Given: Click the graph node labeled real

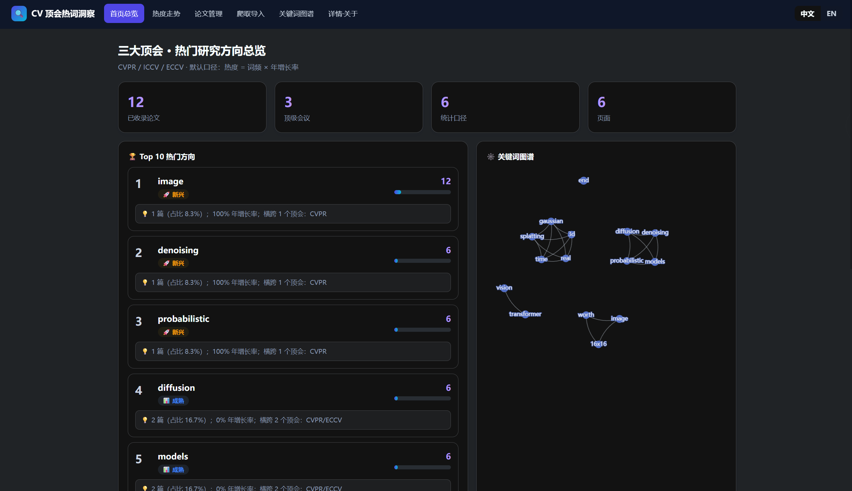Looking at the screenshot, I should (566, 258).
